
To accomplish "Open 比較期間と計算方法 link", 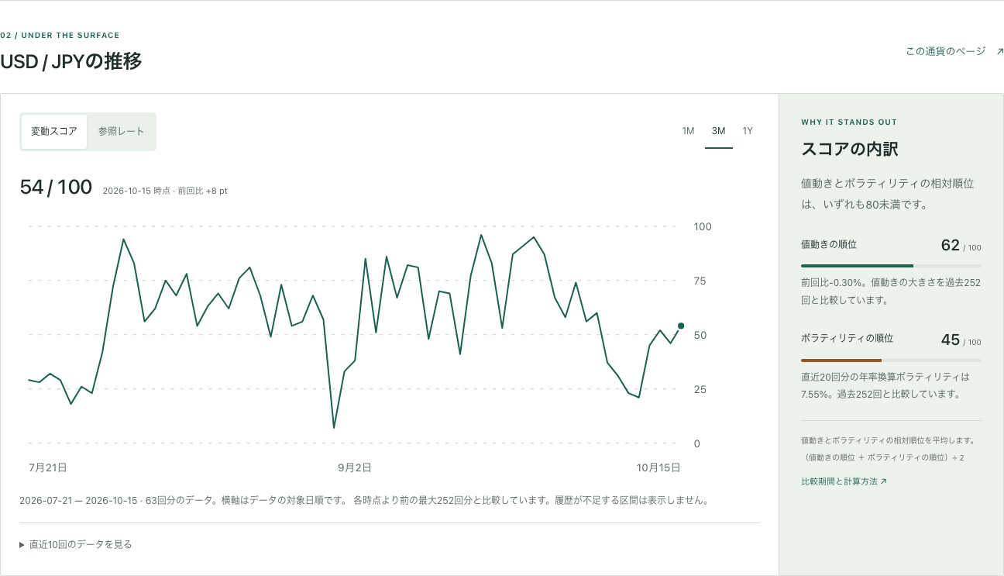I will click(844, 481).
